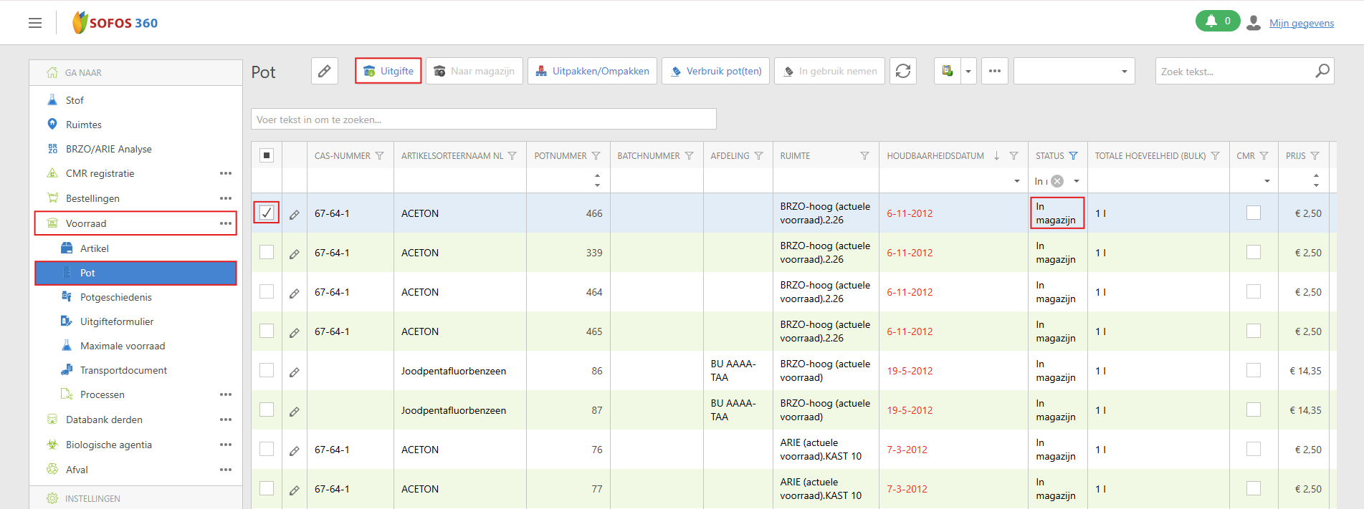Toggle the select-all header checkbox
Image resolution: width=1364 pixels, height=509 pixels.
click(267, 155)
